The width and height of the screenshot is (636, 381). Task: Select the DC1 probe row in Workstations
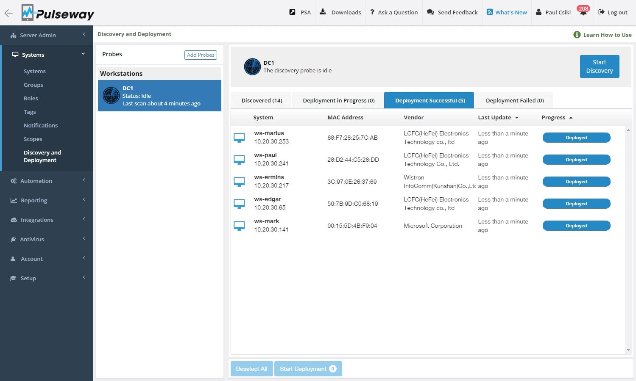click(159, 96)
